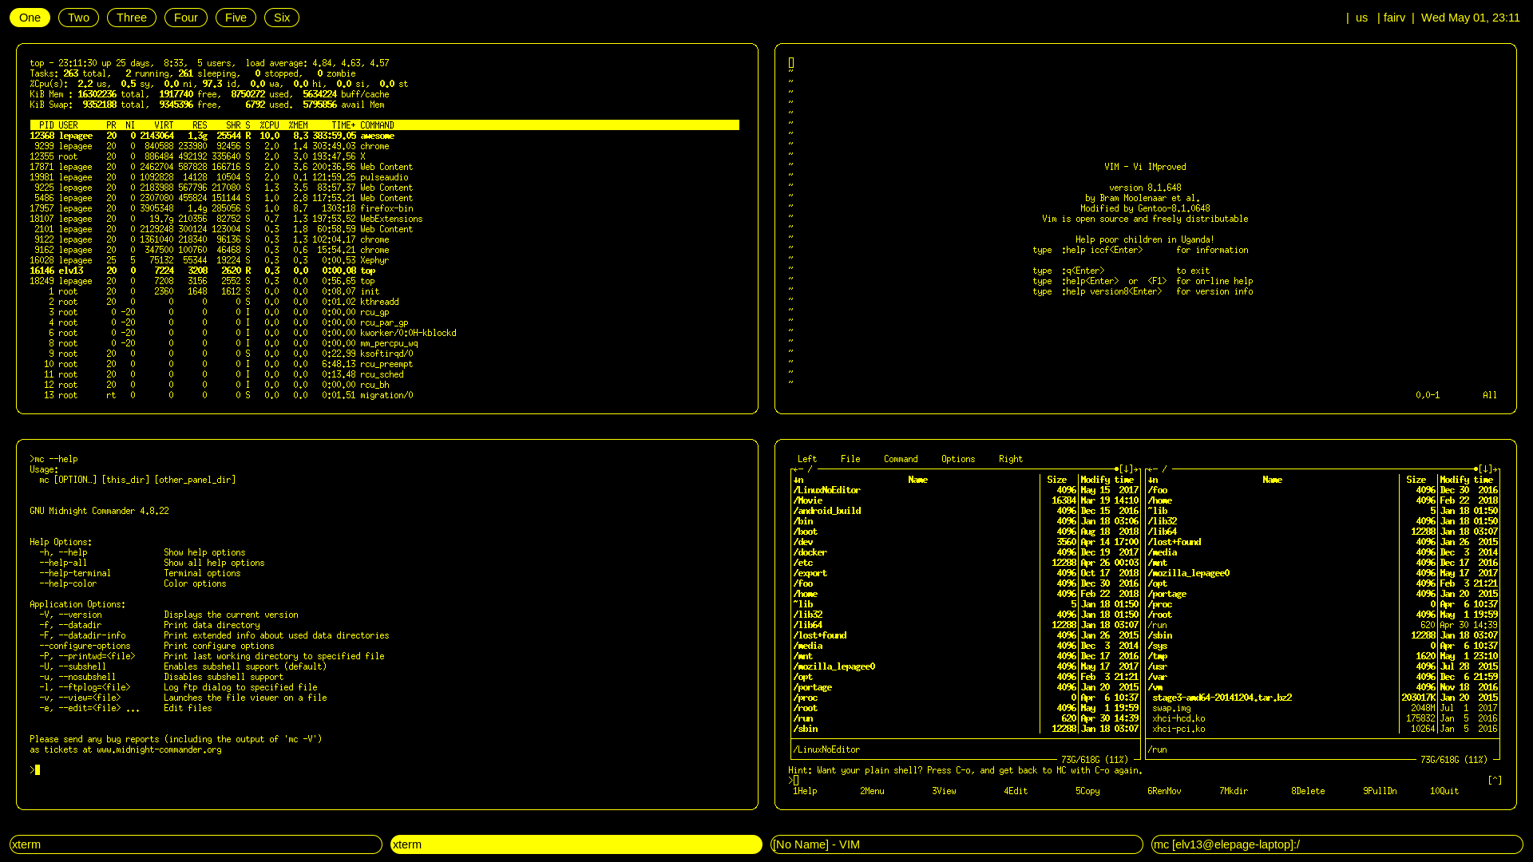Click the date and time clock widget
The image size is (1533, 862).
click(1470, 18)
